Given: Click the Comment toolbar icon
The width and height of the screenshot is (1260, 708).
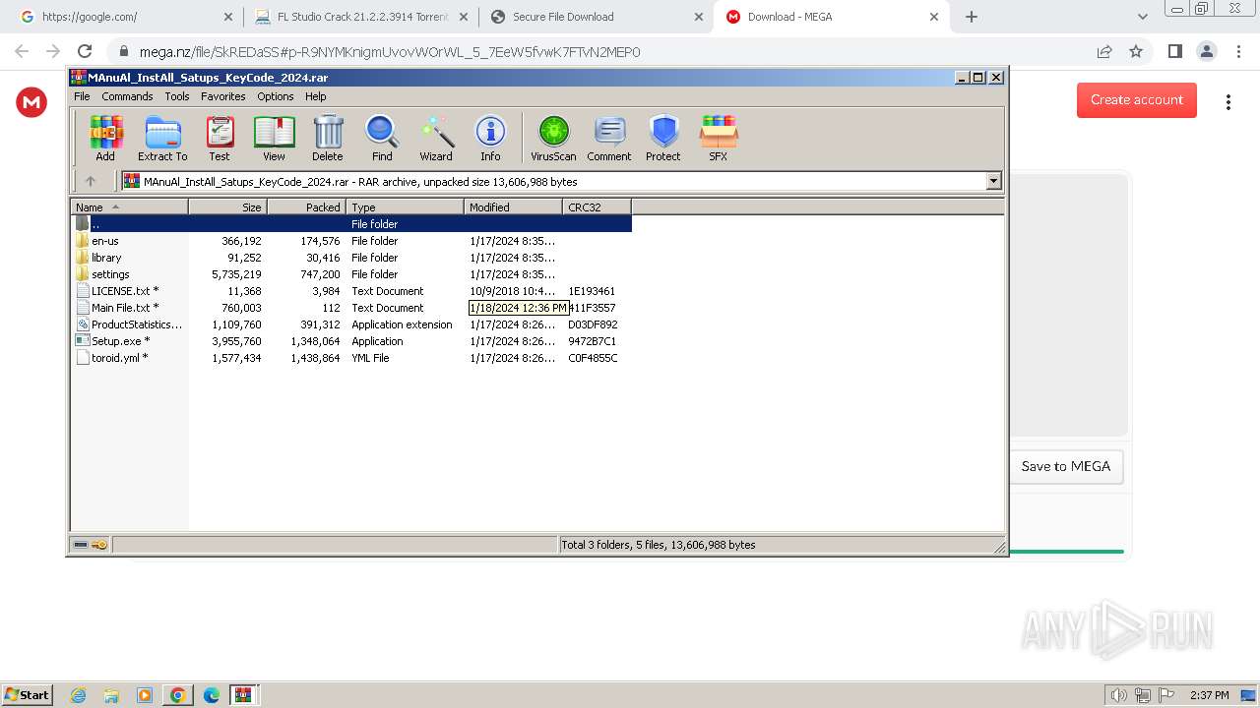Looking at the screenshot, I should click(x=609, y=138).
